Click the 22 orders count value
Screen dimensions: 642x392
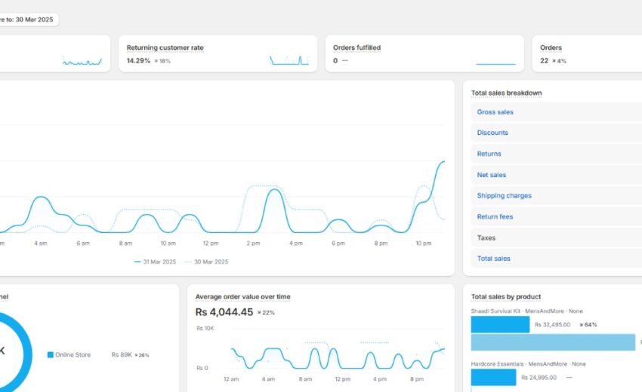[544, 61]
